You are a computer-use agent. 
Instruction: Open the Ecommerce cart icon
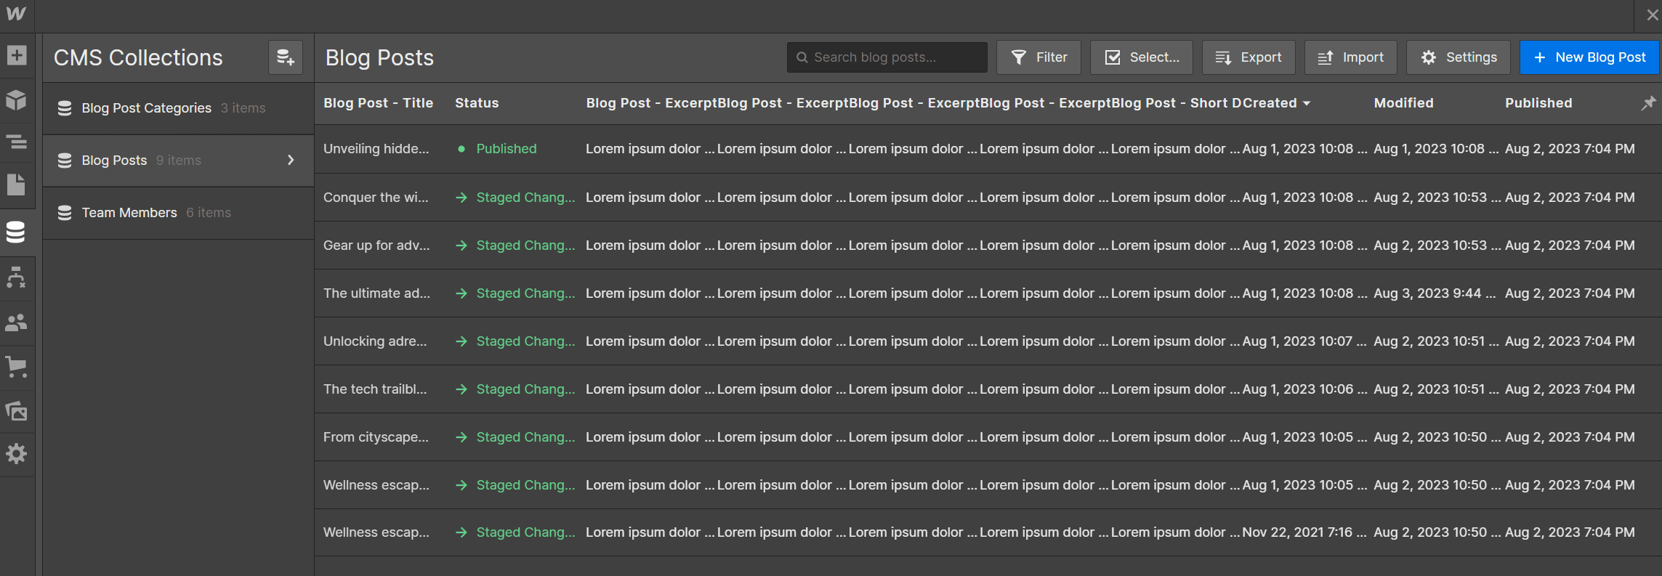(x=16, y=367)
